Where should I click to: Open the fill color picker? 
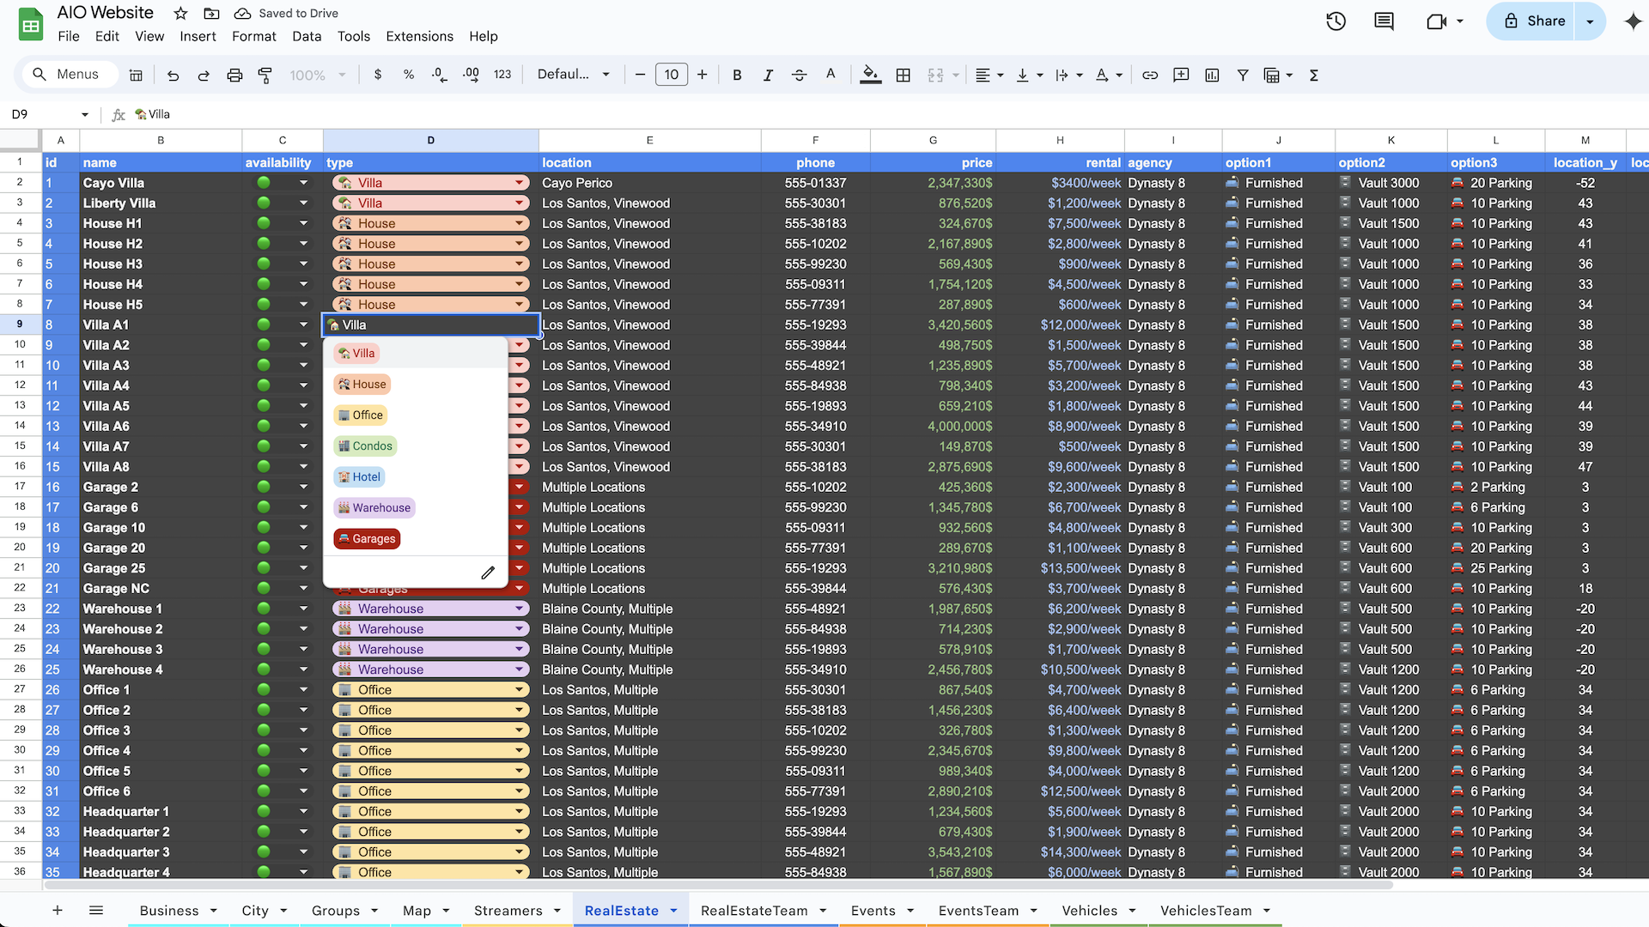(x=870, y=76)
